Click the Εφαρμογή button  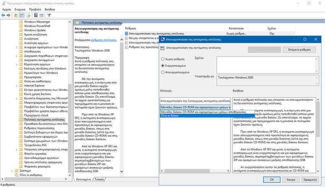[310, 179]
